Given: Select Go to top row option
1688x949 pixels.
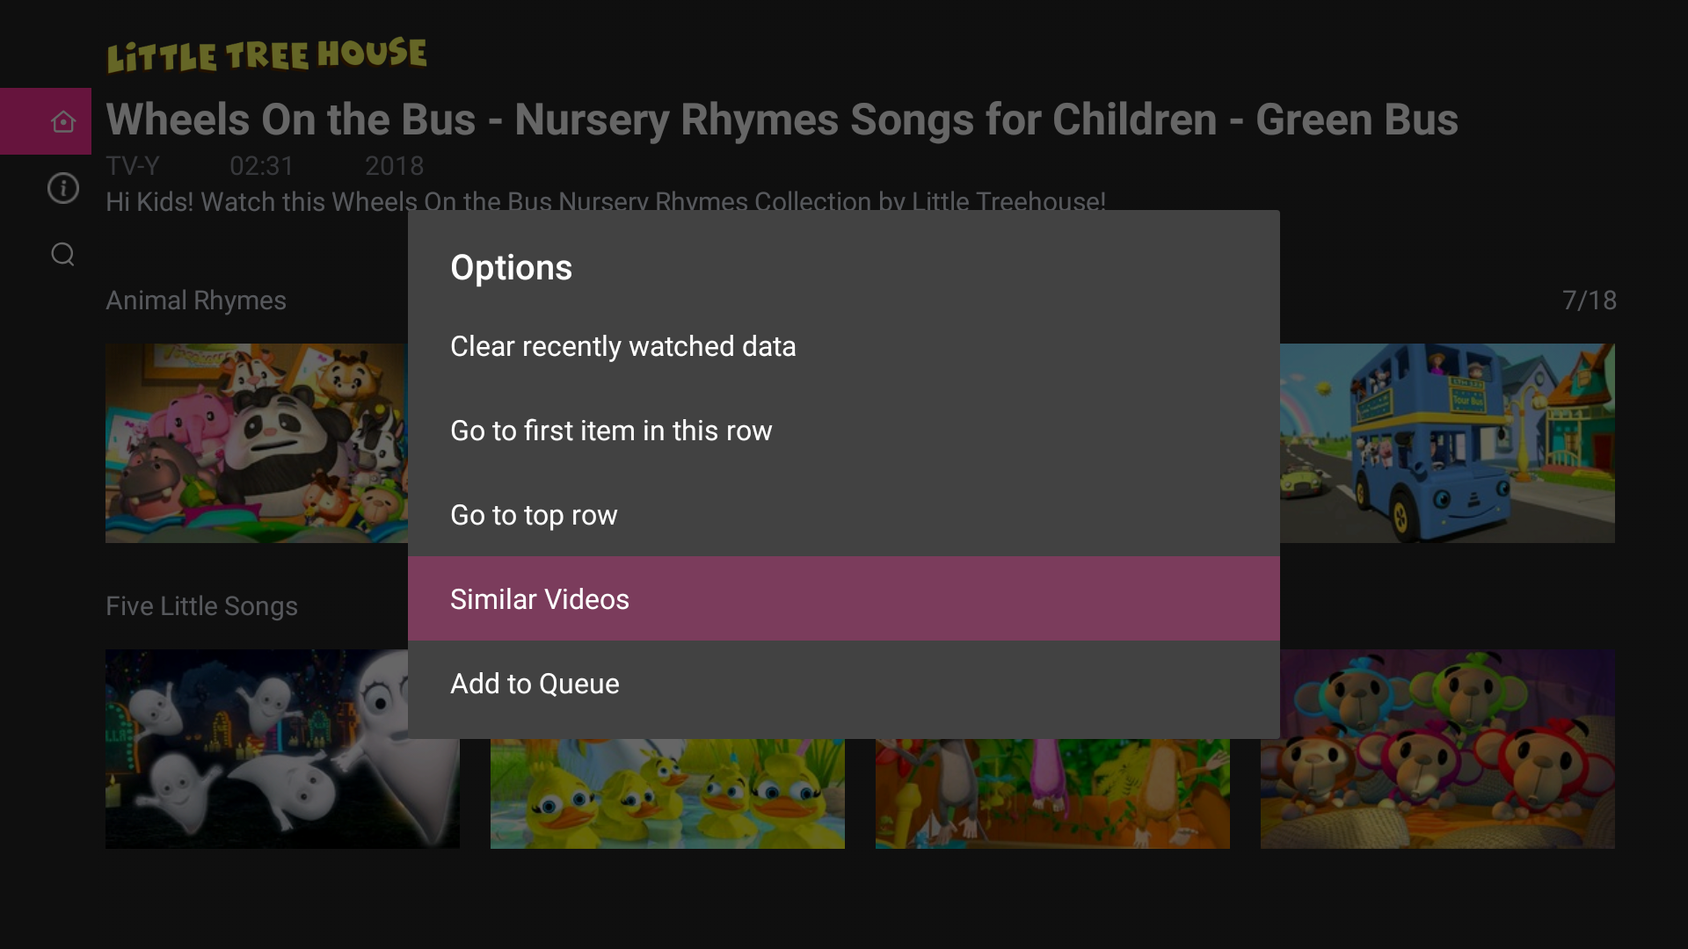Looking at the screenshot, I should coord(534,515).
